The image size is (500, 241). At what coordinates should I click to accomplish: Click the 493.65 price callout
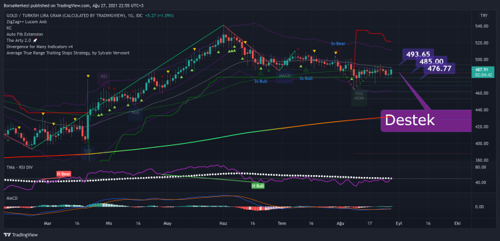[x=418, y=54]
